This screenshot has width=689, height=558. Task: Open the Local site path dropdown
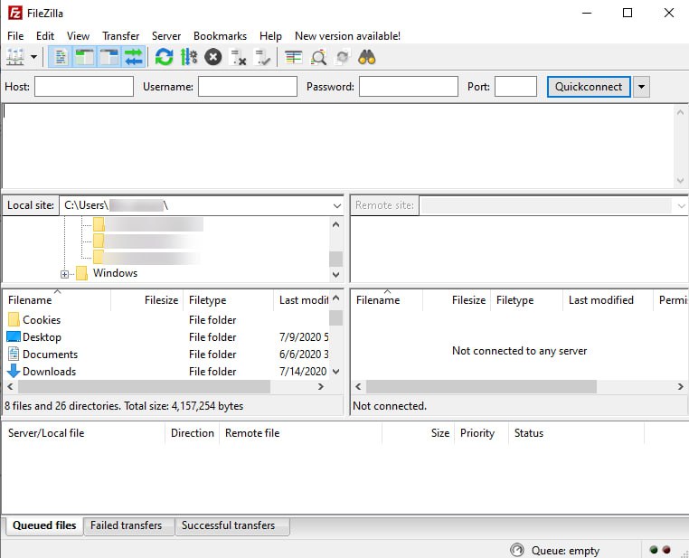tap(335, 205)
